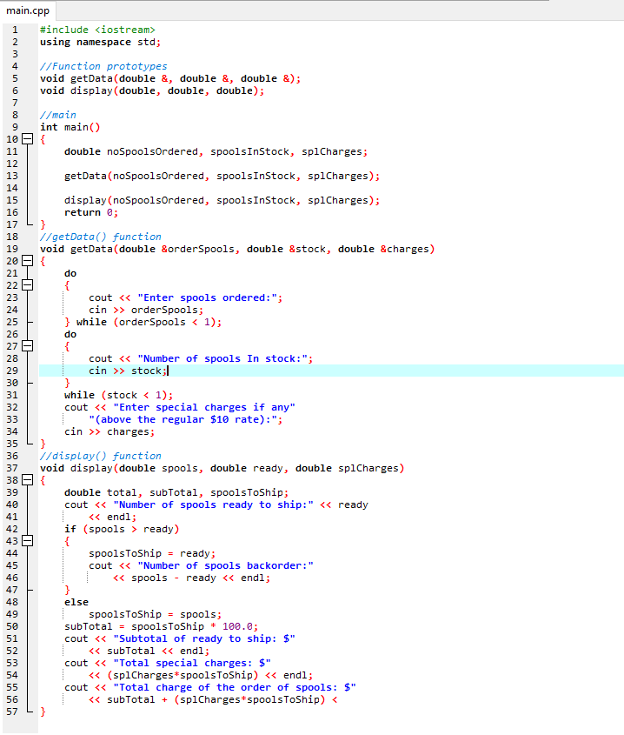Click the string "Enter special charges if any"
Image resolution: width=624 pixels, height=735 pixels.
click(x=204, y=407)
